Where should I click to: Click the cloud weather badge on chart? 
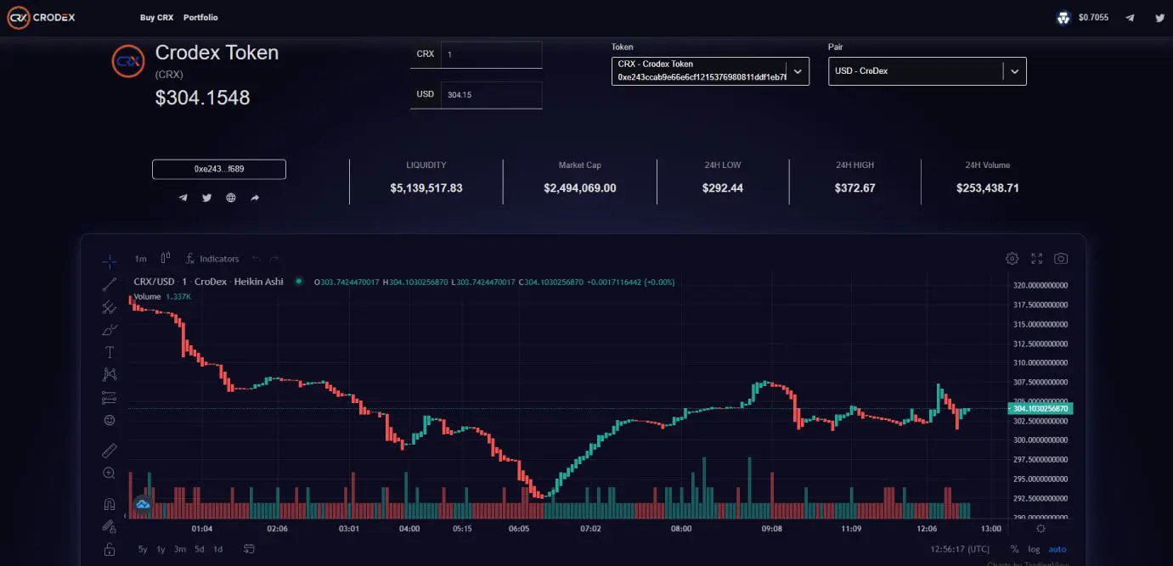point(143,503)
